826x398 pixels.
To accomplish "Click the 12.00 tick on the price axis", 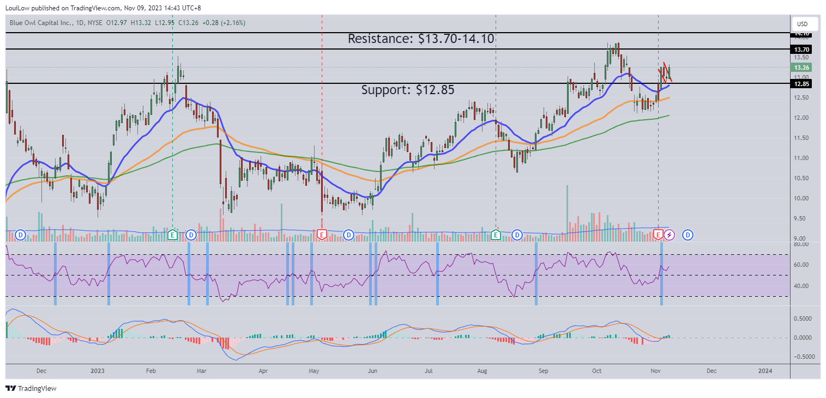I will (801, 118).
